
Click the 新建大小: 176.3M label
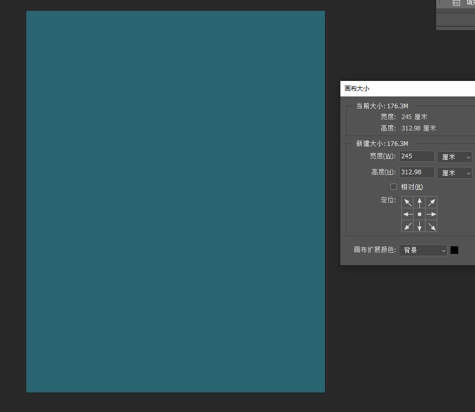click(382, 143)
